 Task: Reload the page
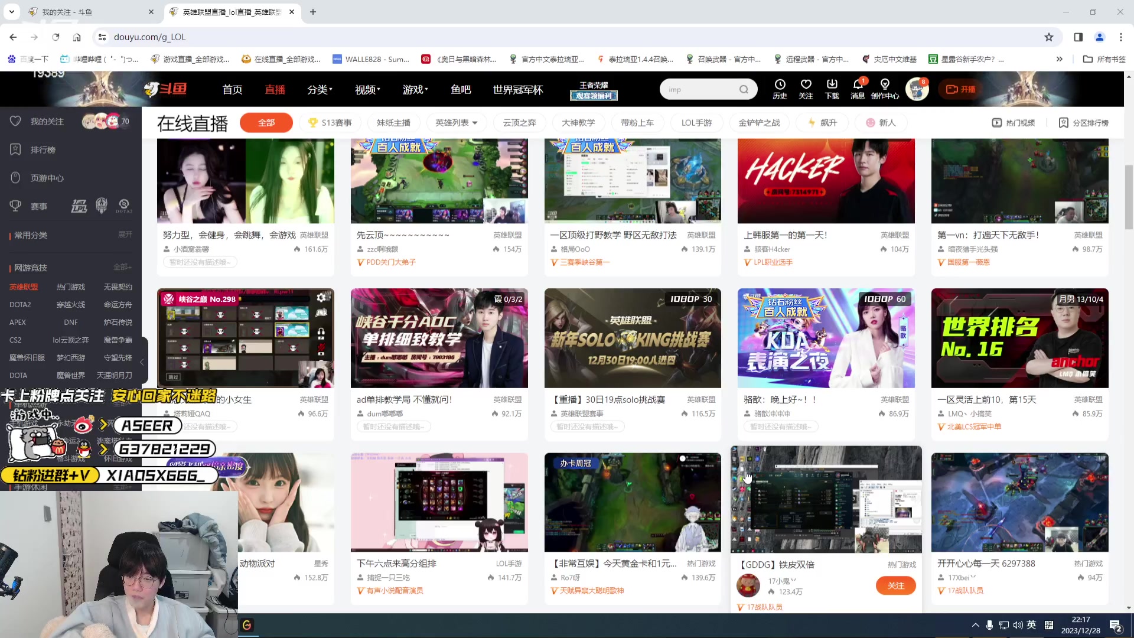tap(56, 37)
